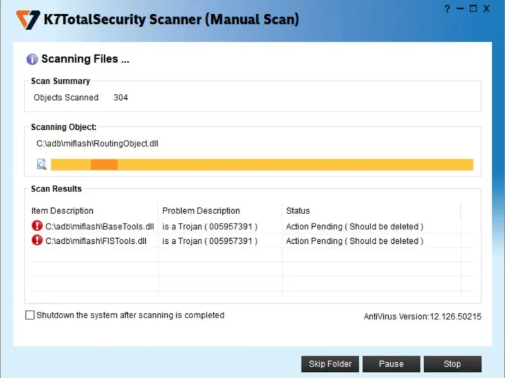Screen dimensions: 505x378
Task: Click the orange scan progress bar
Action: click(262, 164)
